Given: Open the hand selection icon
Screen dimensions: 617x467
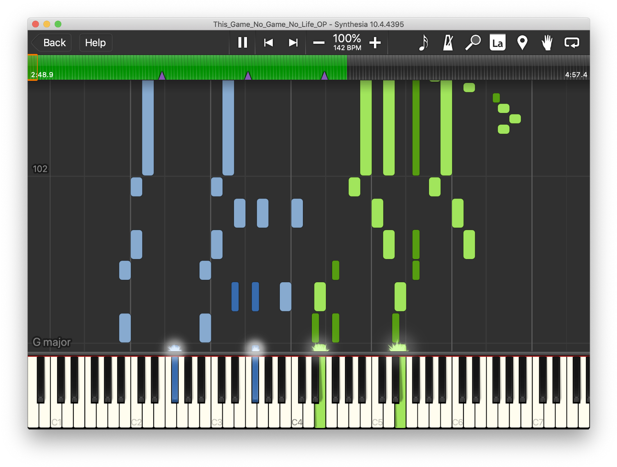Looking at the screenshot, I should click(547, 43).
